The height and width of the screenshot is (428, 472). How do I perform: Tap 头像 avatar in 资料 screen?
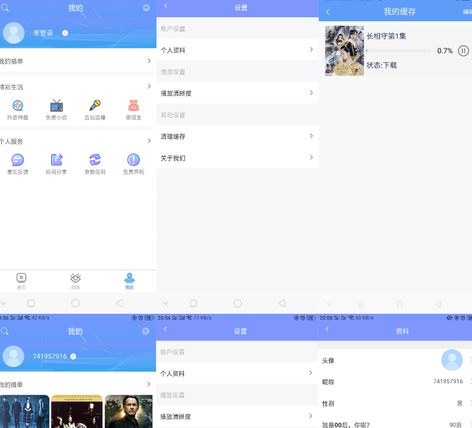[452, 360]
